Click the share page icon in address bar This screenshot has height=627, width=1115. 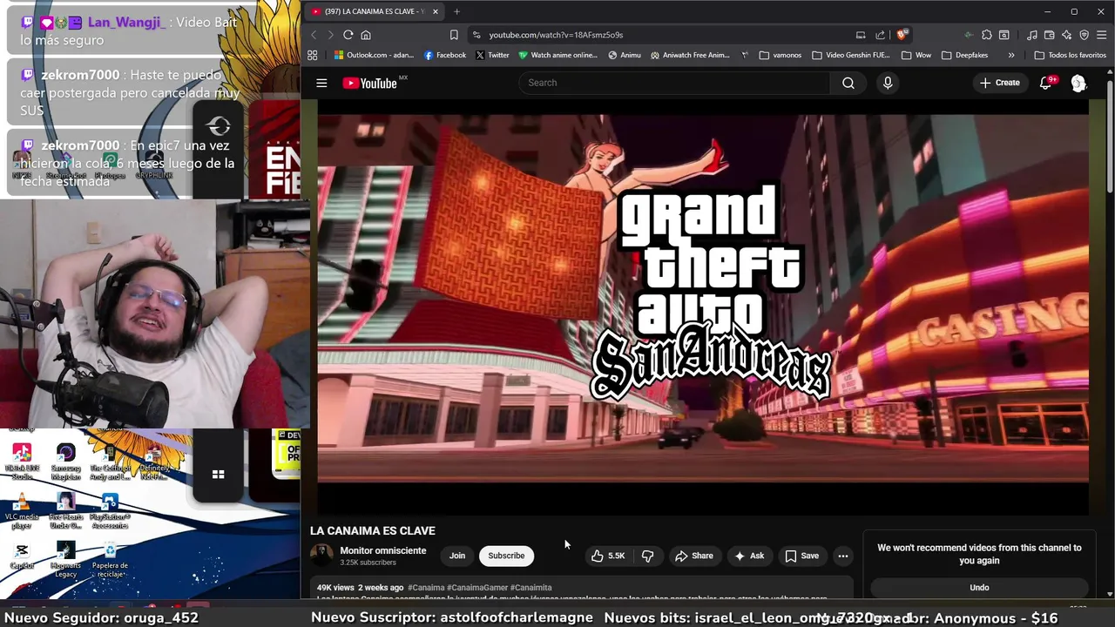click(x=880, y=35)
